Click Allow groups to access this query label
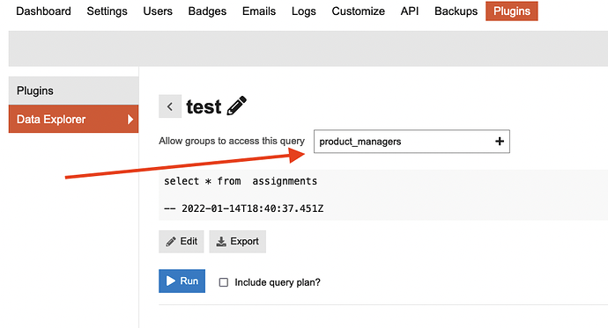The width and height of the screenshot is (608, 328). 232,142
